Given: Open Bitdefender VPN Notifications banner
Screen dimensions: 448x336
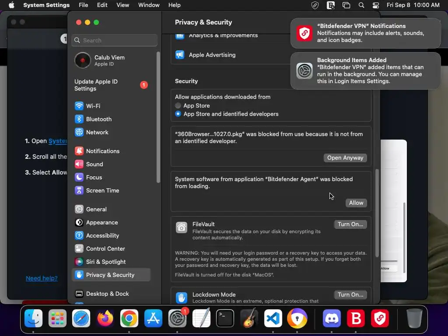Looking at the screenshot, I should (x=365, y=33).
